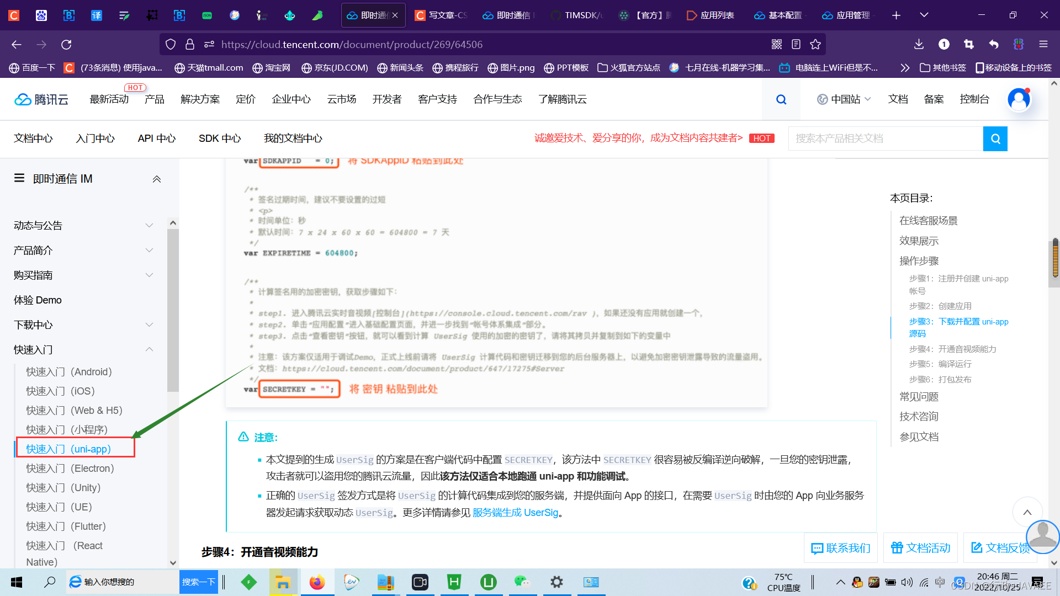The image size is (1060, 596).
Task: Open HBuilder icon in taskbar
Action: tap(454, 582)
